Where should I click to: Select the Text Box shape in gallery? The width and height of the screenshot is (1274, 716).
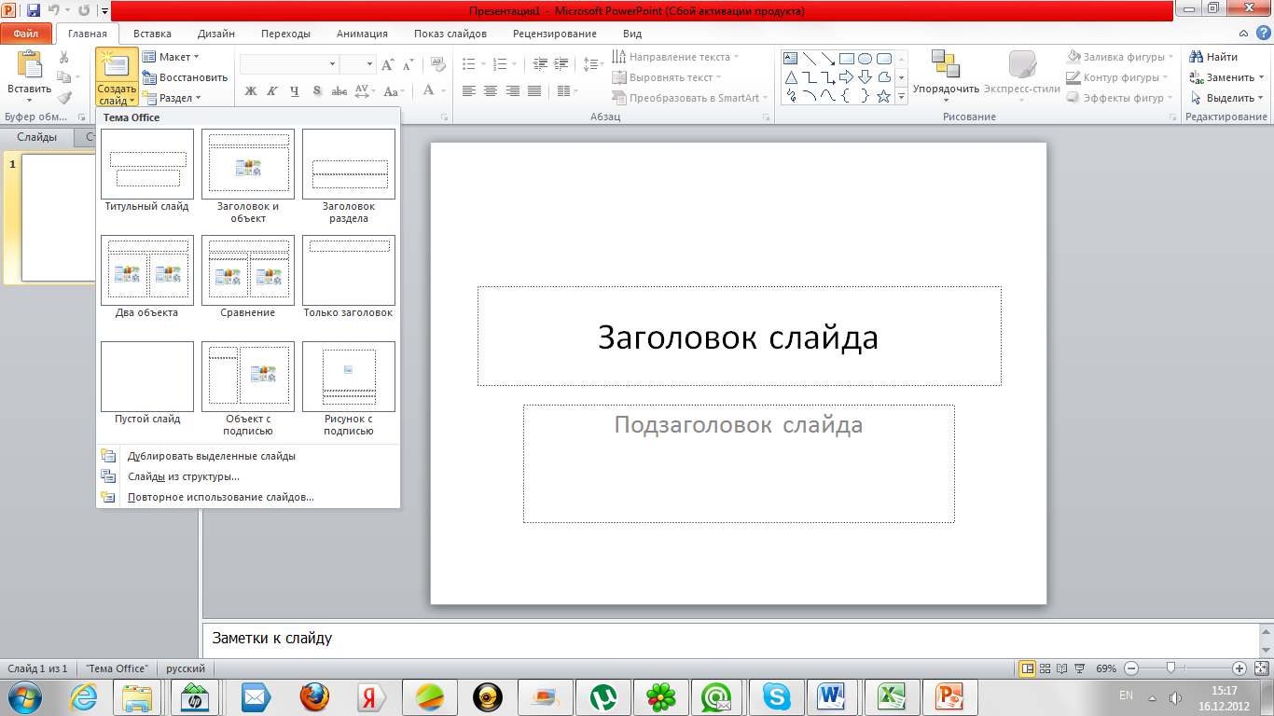coord(791,58)
